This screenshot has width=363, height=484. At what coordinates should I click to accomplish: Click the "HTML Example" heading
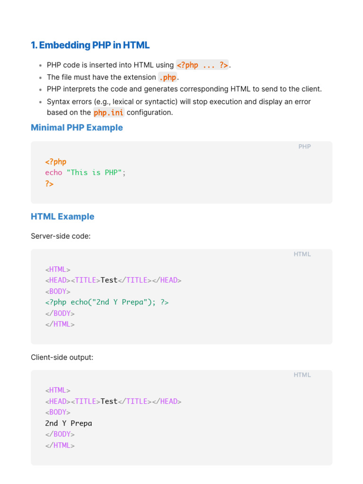coord(62,216)
